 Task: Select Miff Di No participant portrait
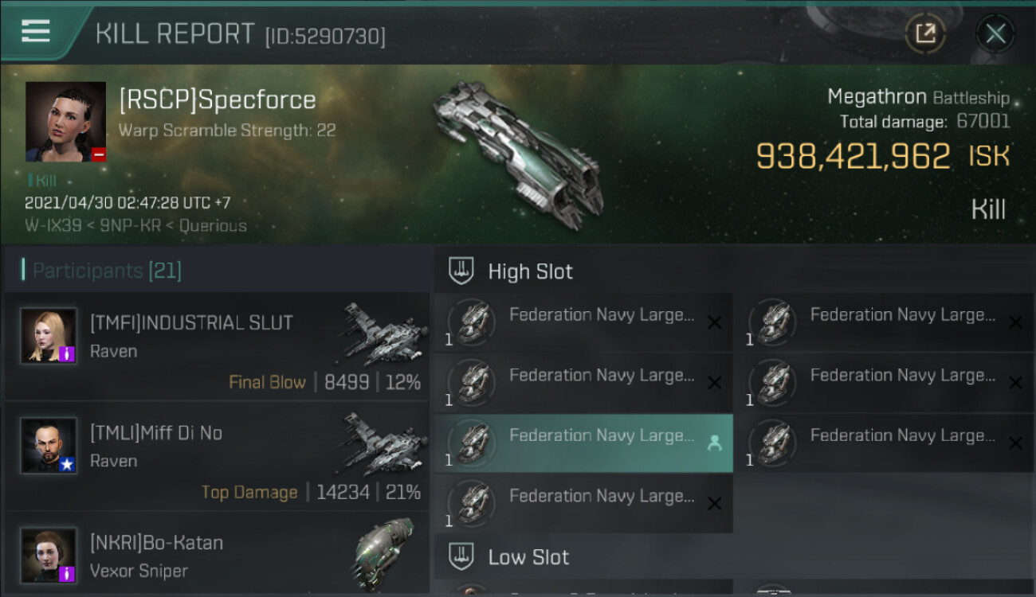49,446
